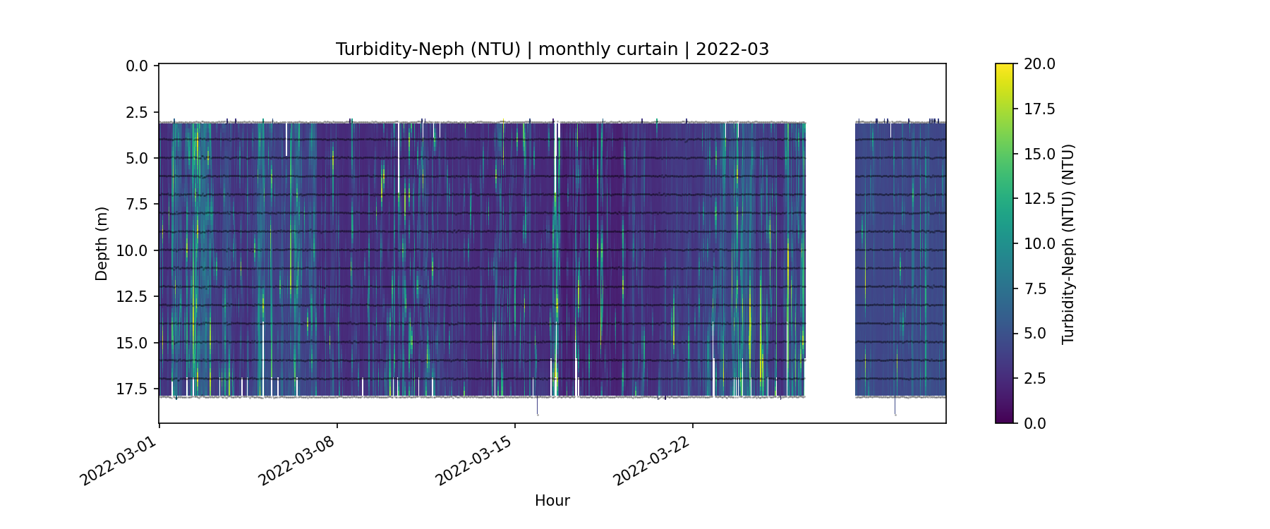The height and width of the screenshot is (529, 1270).
Task: Click the dark purple bottom of colorbar
Action: coord(1004,420)
